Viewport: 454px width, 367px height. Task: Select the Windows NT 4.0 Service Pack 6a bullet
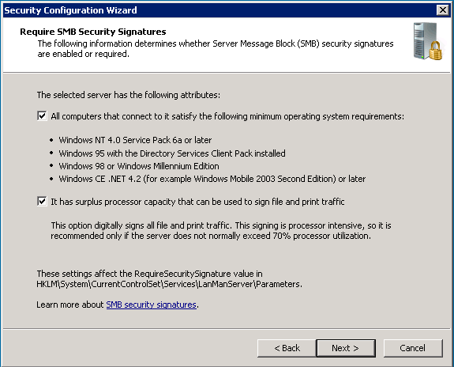point(135,140)
